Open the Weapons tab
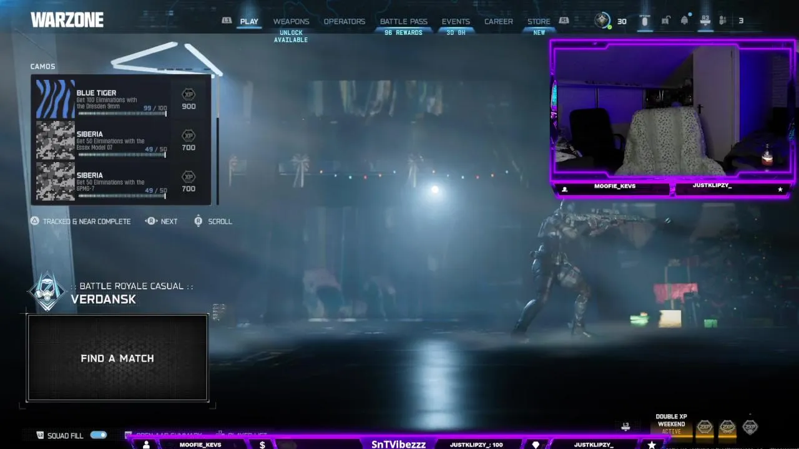Viewport: 799px width, 449px height. 291,21
